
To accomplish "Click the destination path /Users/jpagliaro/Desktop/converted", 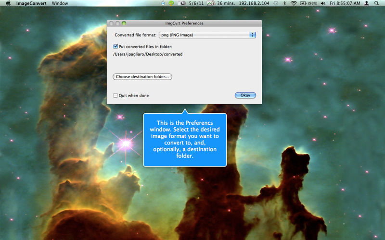I will click(148, 54).
